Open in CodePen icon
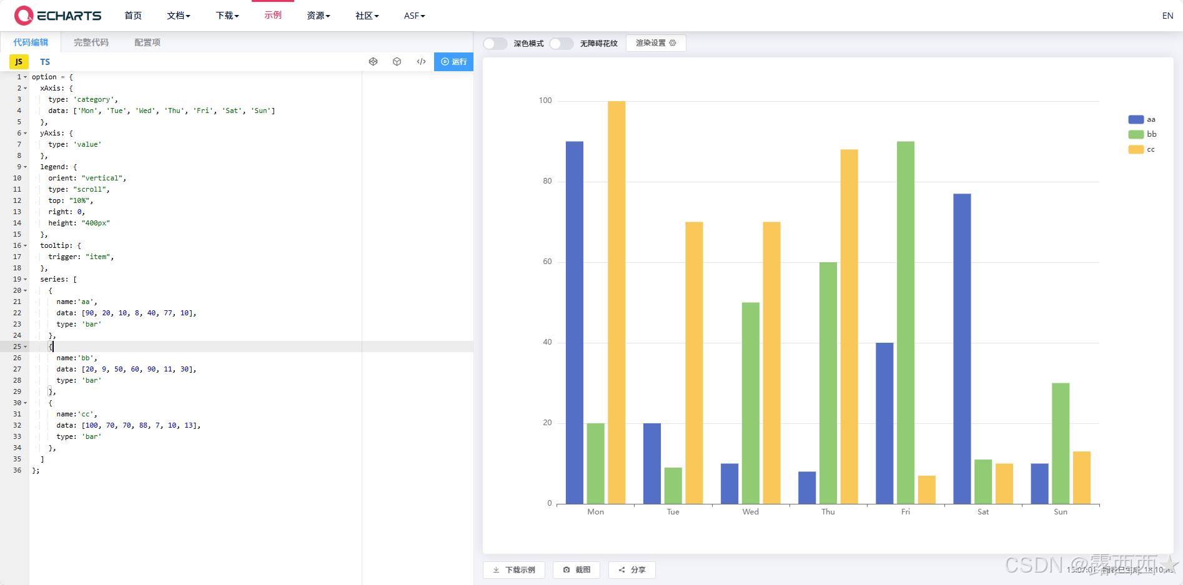Screen dimensions: 1183x585 pos(374,62)
